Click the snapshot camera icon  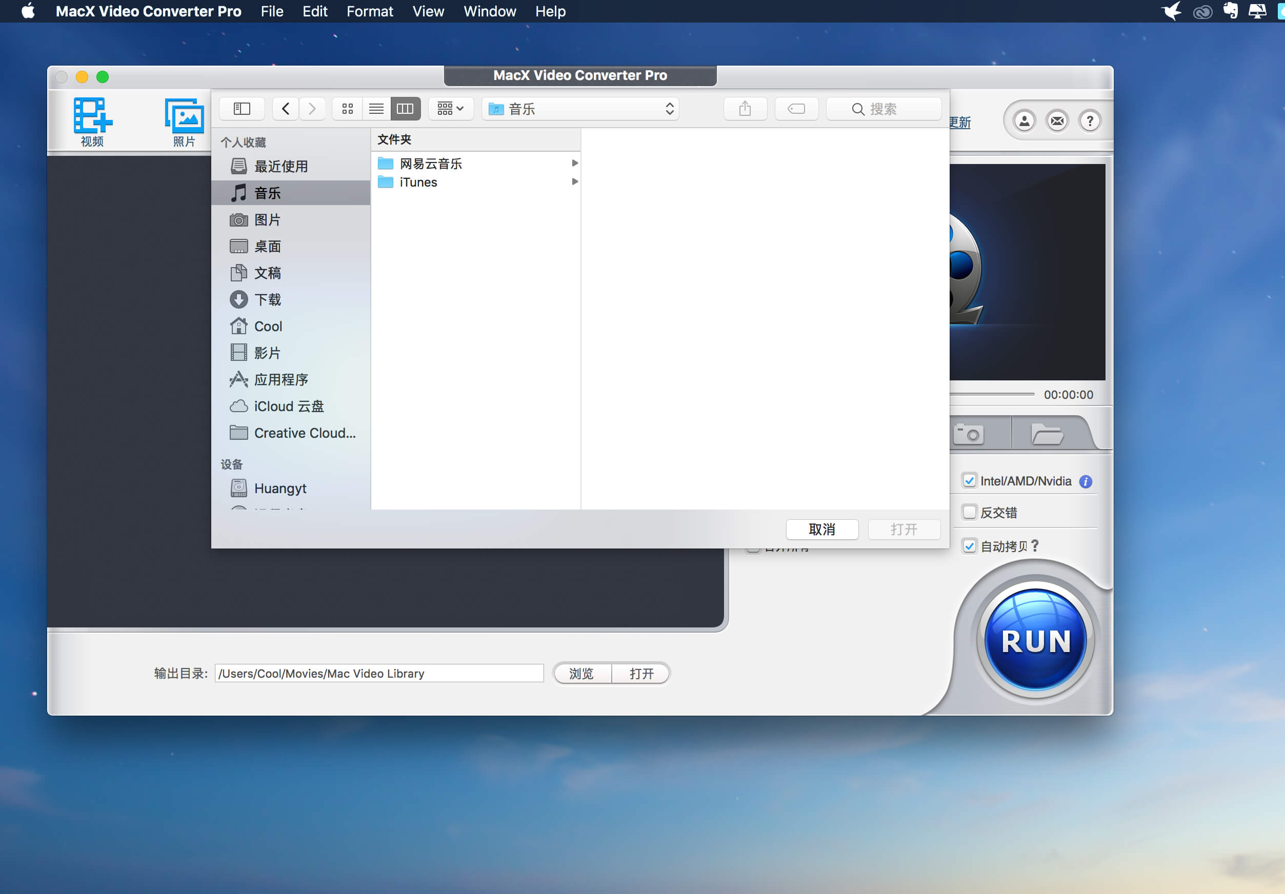click(969, 434)
